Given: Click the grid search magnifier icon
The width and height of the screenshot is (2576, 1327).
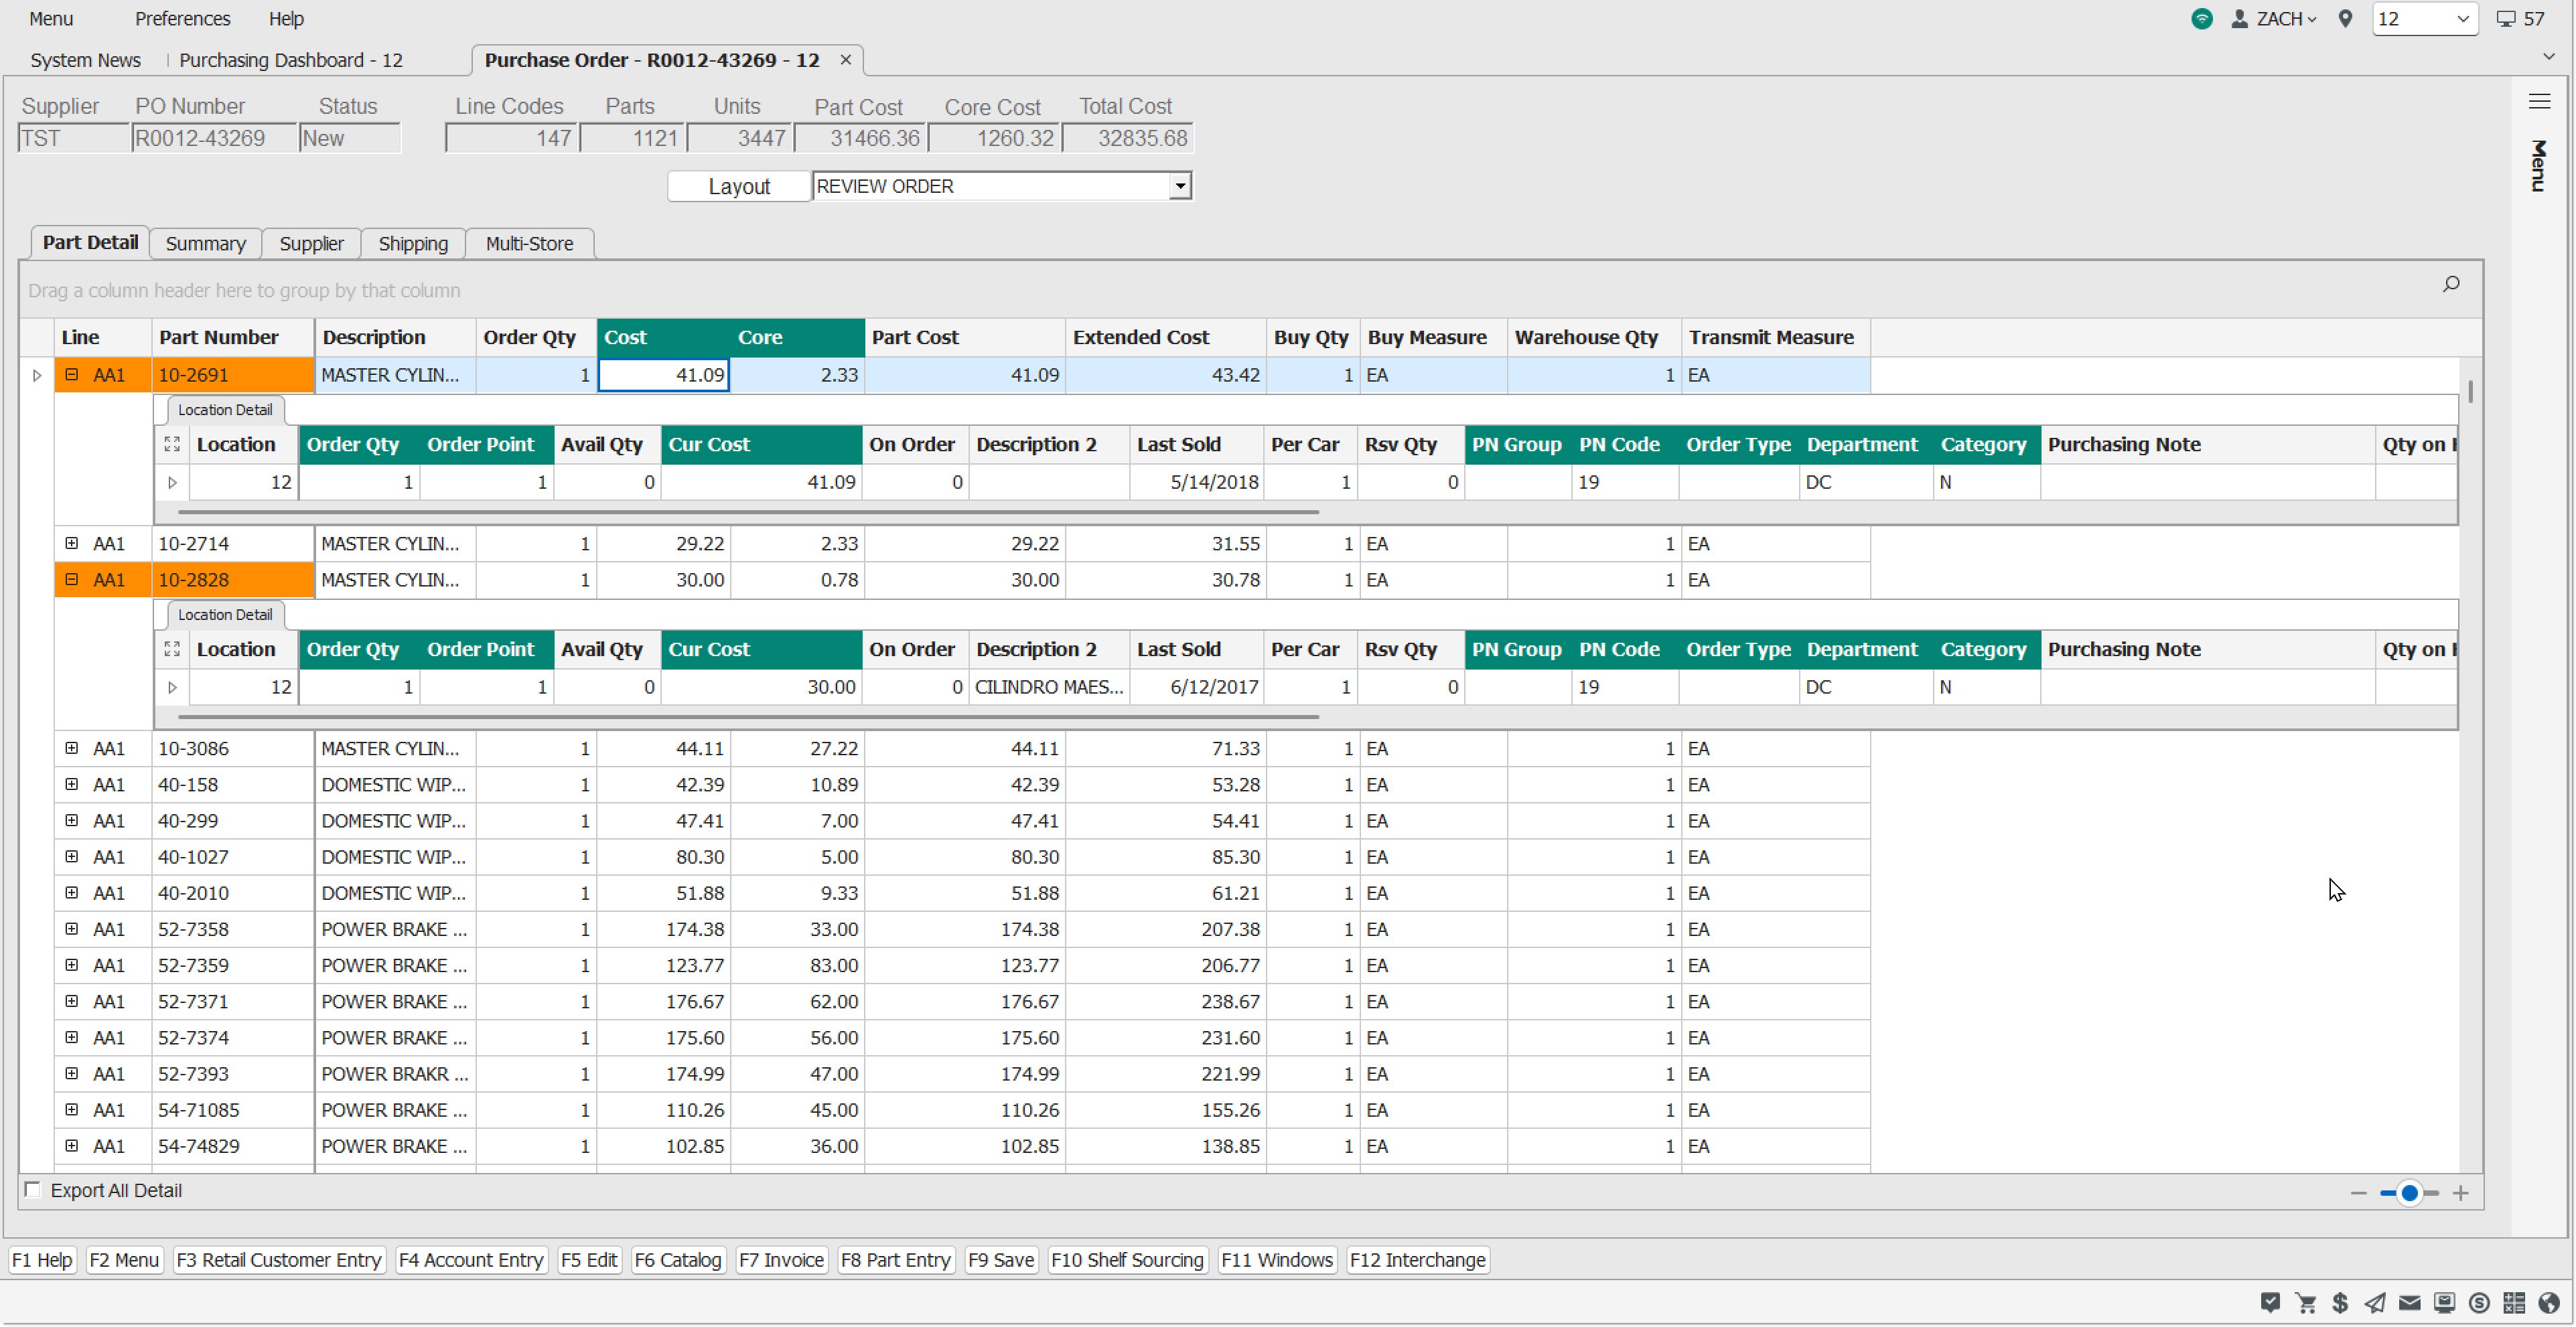Looking at the screenshot, I should 2451,285.
